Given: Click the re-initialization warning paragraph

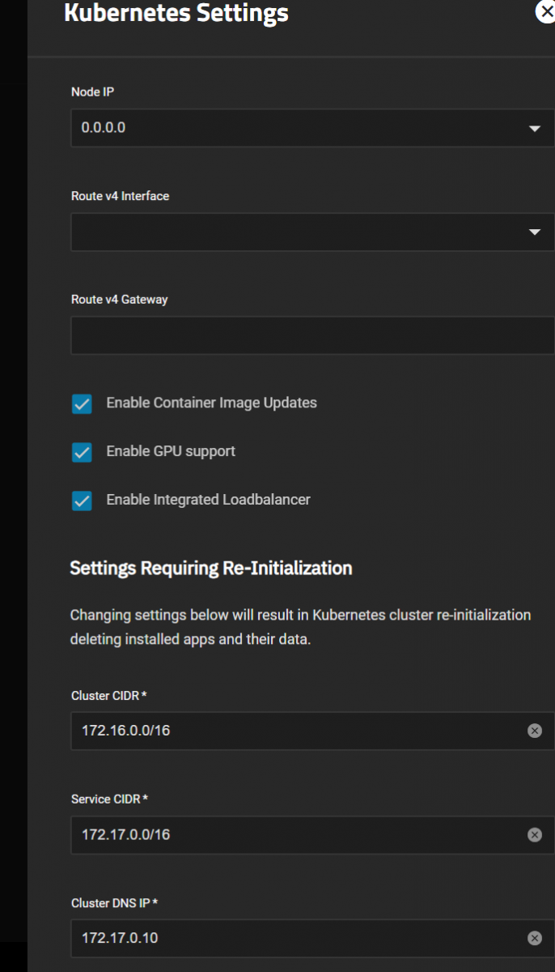Looking at the screenshot, I should (301, 627).
